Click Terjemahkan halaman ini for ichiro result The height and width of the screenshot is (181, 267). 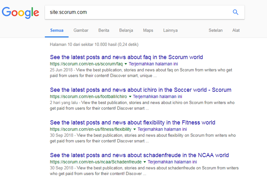pyautogui.click(x=158, y=97)
